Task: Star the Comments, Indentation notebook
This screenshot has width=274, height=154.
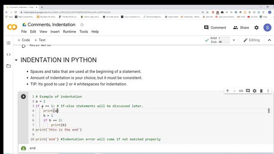Action: pyautogui.click(x=82, y=25)
